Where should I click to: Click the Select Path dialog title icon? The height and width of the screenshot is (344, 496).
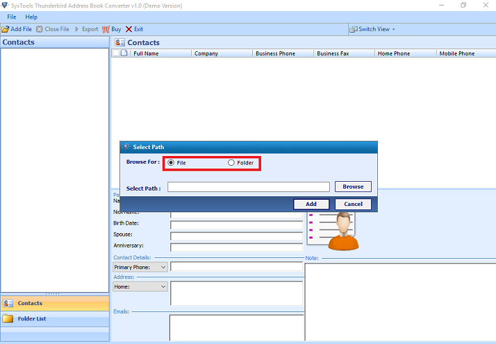(126, 147)
